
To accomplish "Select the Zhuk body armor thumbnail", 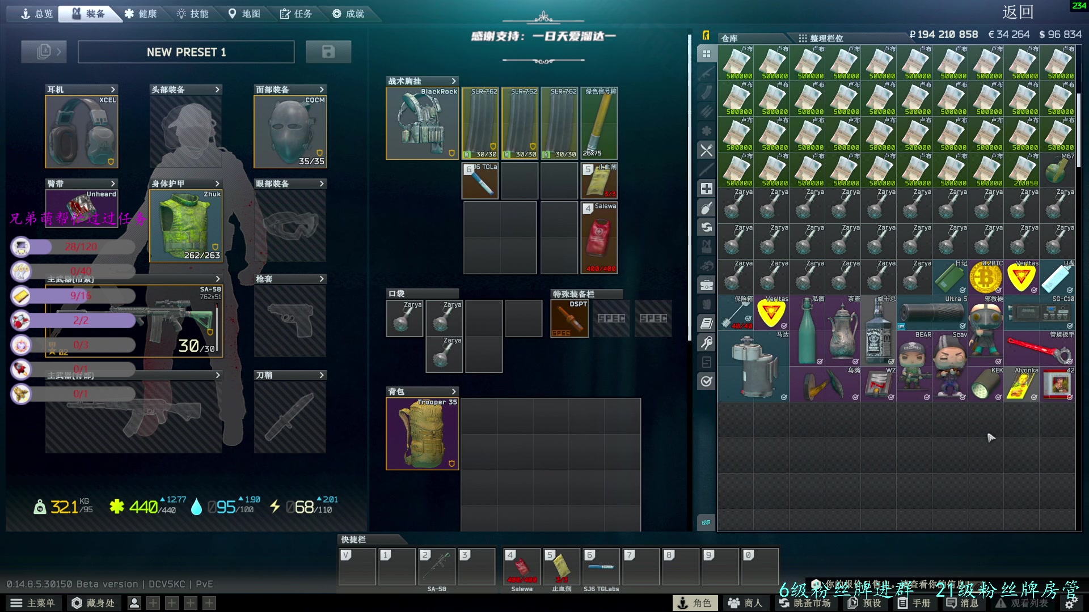I will 186,226.
